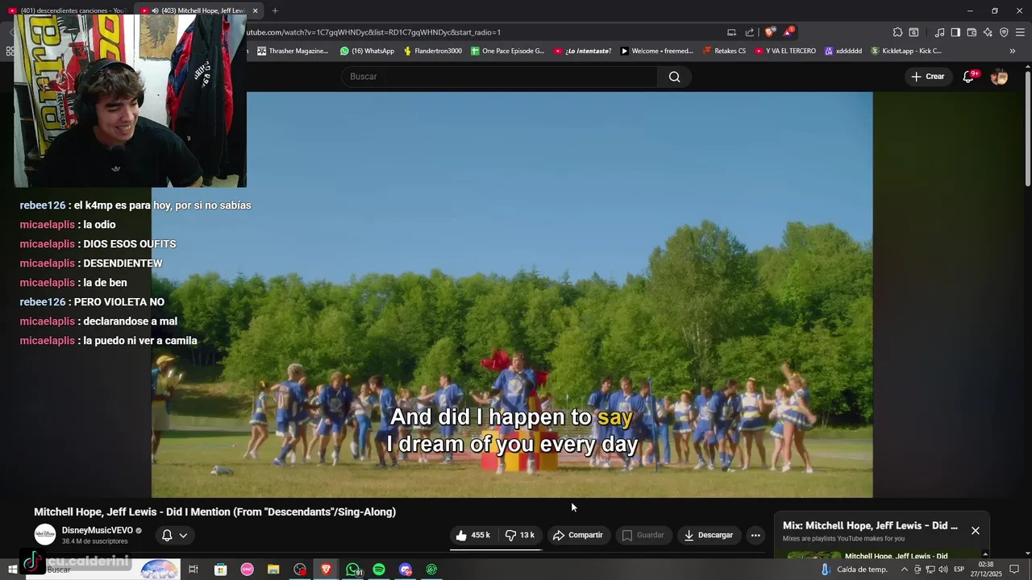This screenshot has height=580, width=1032.
Task: Open the Brave Shields lion icon
Action: click(x=770, y=32)
